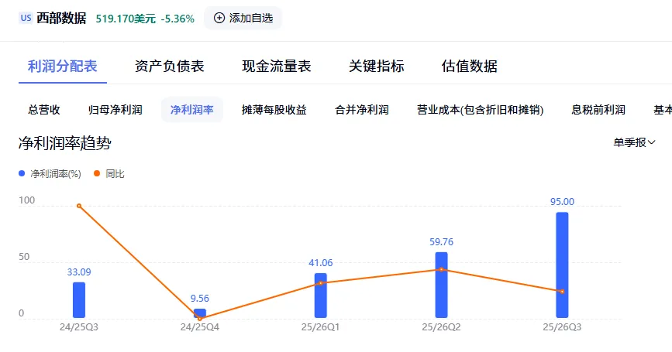672x352 pixels.
Task: Click the 25/26Q1 axis label
Action: 321,327
